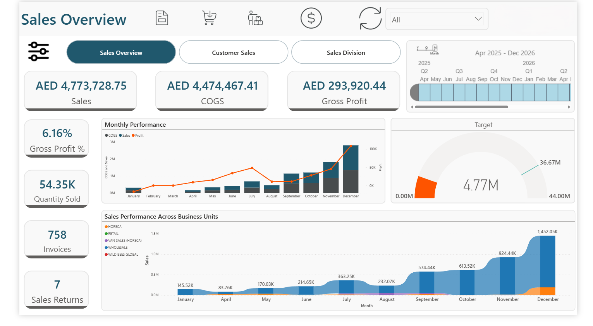Click the refresh data icon
Image resolution: width=593 pixels, height=326 pixels.
point(370,19)
